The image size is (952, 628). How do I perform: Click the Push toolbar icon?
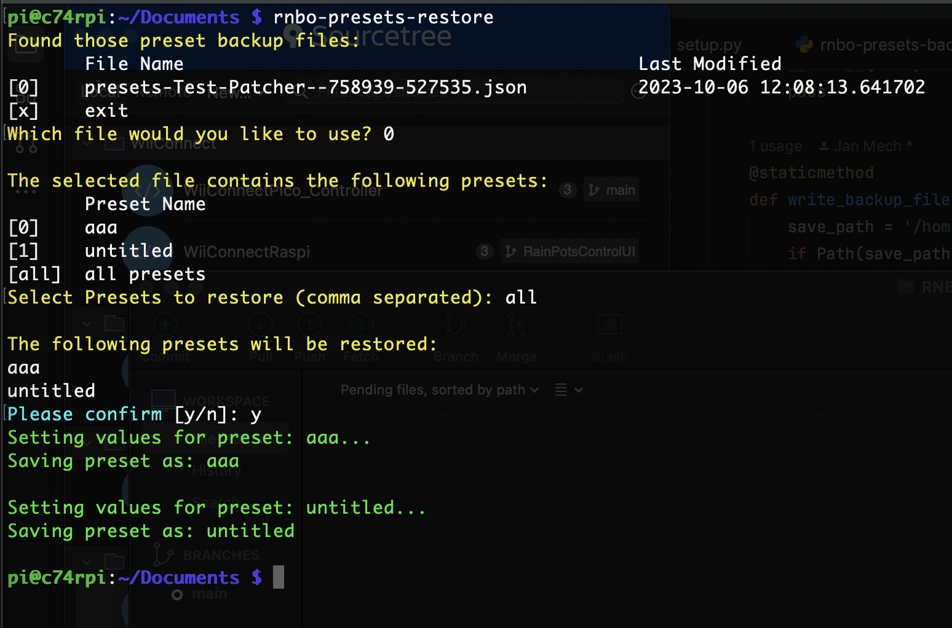pyautogui.click(x=309, y=324)
